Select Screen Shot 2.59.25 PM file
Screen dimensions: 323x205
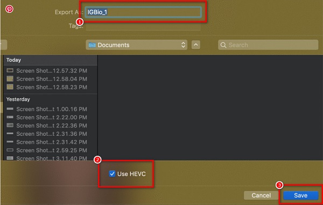[51, 150]
